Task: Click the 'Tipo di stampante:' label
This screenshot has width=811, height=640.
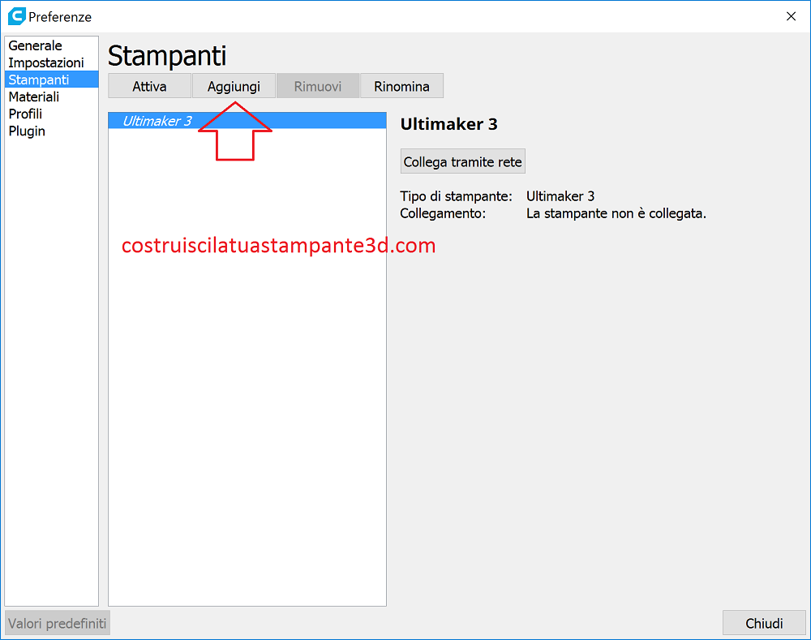Action: point(456,196)
